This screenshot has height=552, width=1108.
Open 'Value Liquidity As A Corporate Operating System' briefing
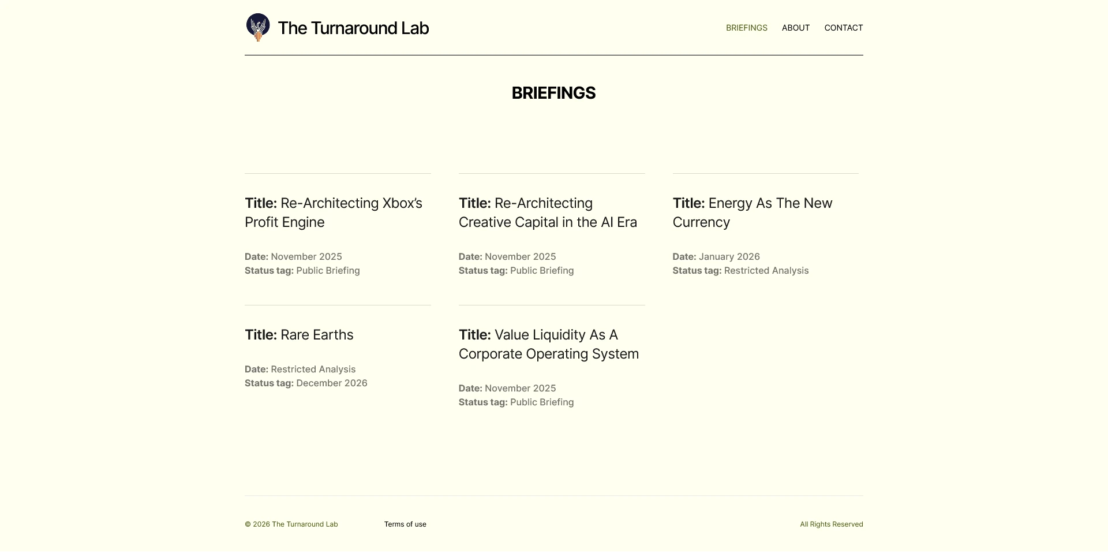pyautogui.click(x=548, y=344)
